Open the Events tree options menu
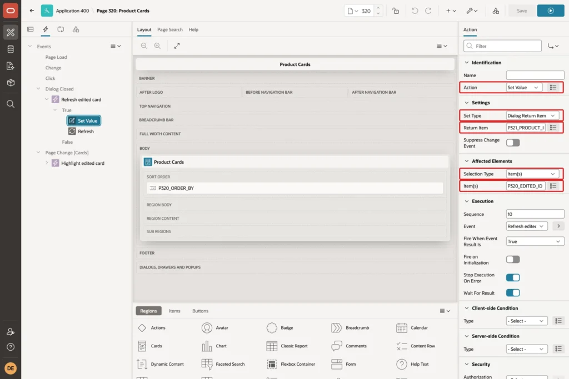Viewport: 569px width, 379px height. coord(116,46)
